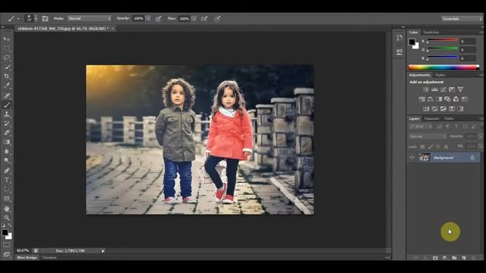Click the color spectrum ramp
The image size is (486, 273).
click(x=443, y=67)
